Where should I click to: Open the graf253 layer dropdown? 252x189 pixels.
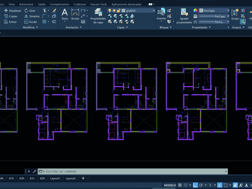[154, 11]
